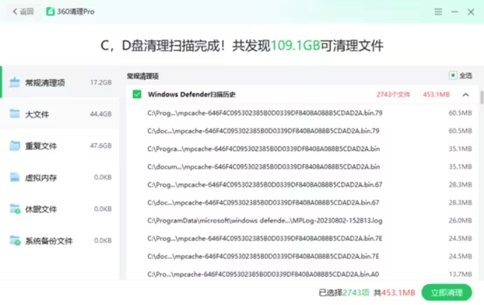This screenshot has height=305, width=484.
Task: Go back using the 返回 arrow
Action: click(22, 11)
